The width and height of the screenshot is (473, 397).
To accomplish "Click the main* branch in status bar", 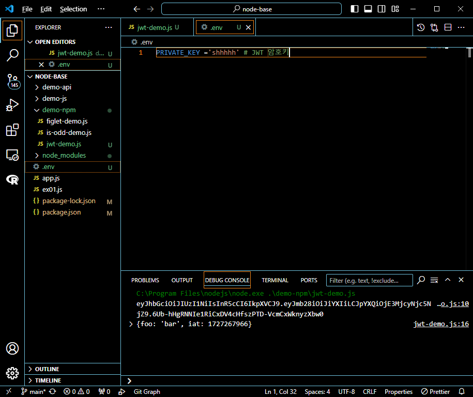I will [33, 391].
